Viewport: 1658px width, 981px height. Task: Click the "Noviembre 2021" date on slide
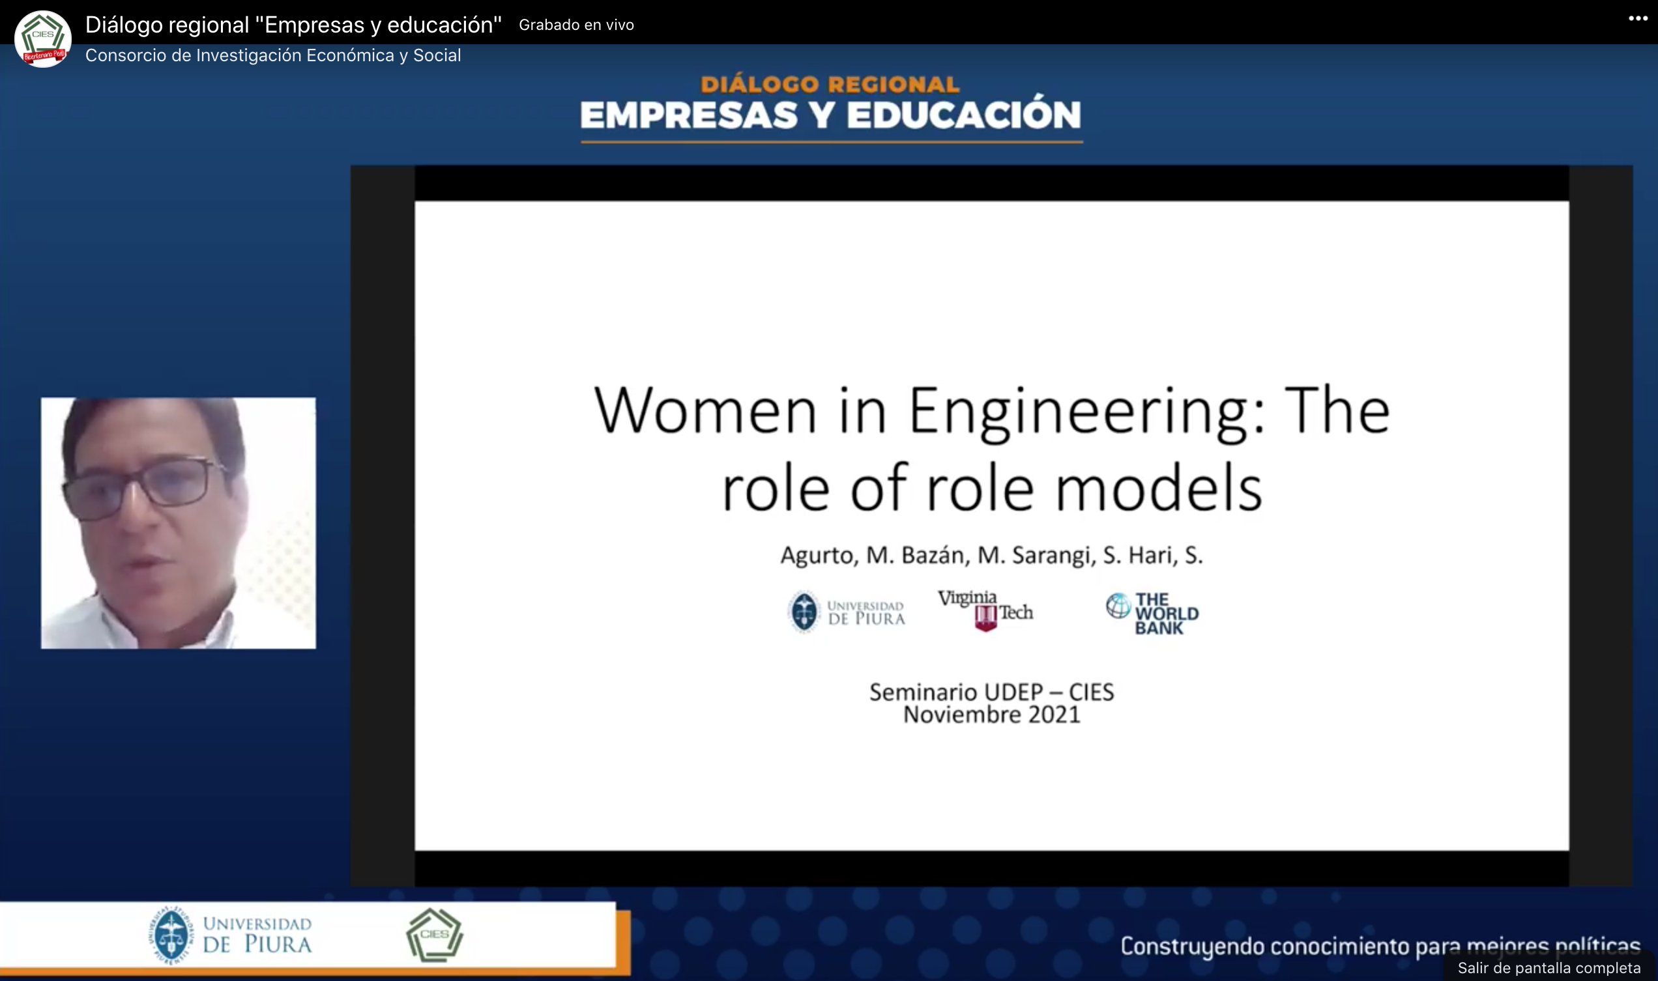tap(991, 715)
